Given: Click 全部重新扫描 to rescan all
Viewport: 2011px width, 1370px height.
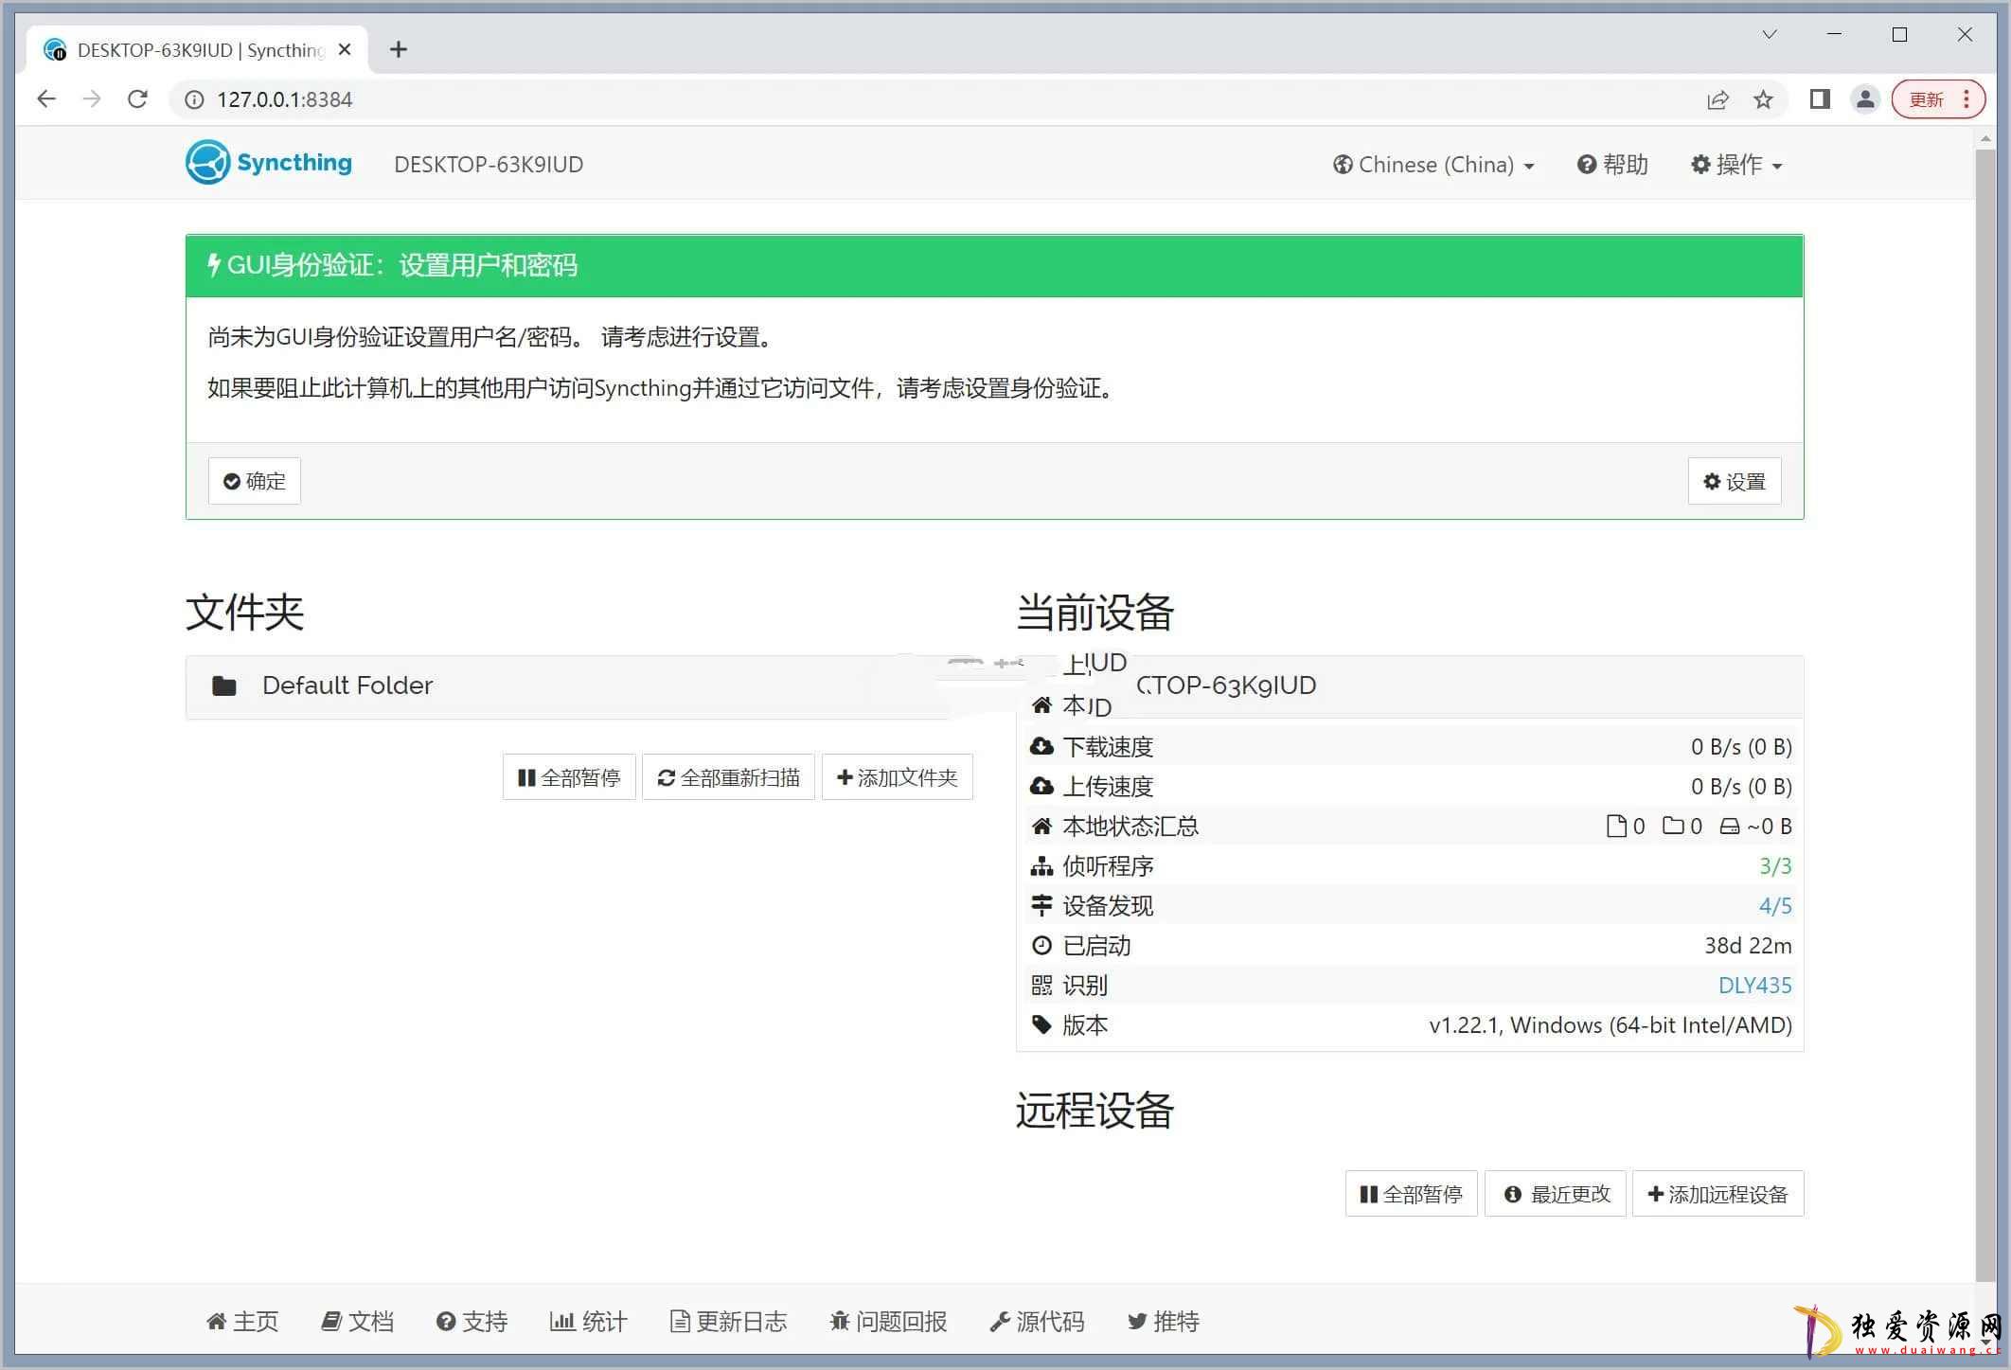Looking at the screenshot, I should [728, 777].
